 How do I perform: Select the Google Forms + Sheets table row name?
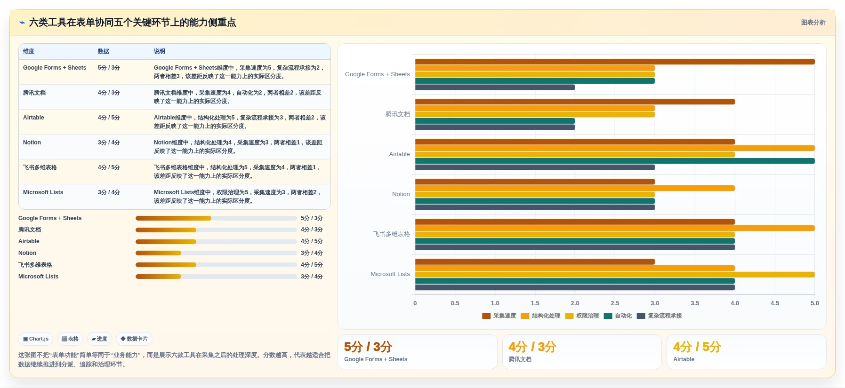(55, 68)
